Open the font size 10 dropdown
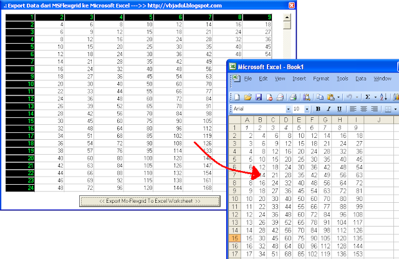This screenshot has width=399, height=259. click(307, 109)
